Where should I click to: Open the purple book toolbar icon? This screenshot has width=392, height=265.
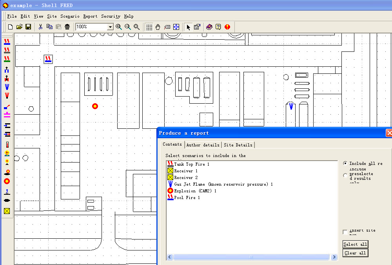pos(209,27)
